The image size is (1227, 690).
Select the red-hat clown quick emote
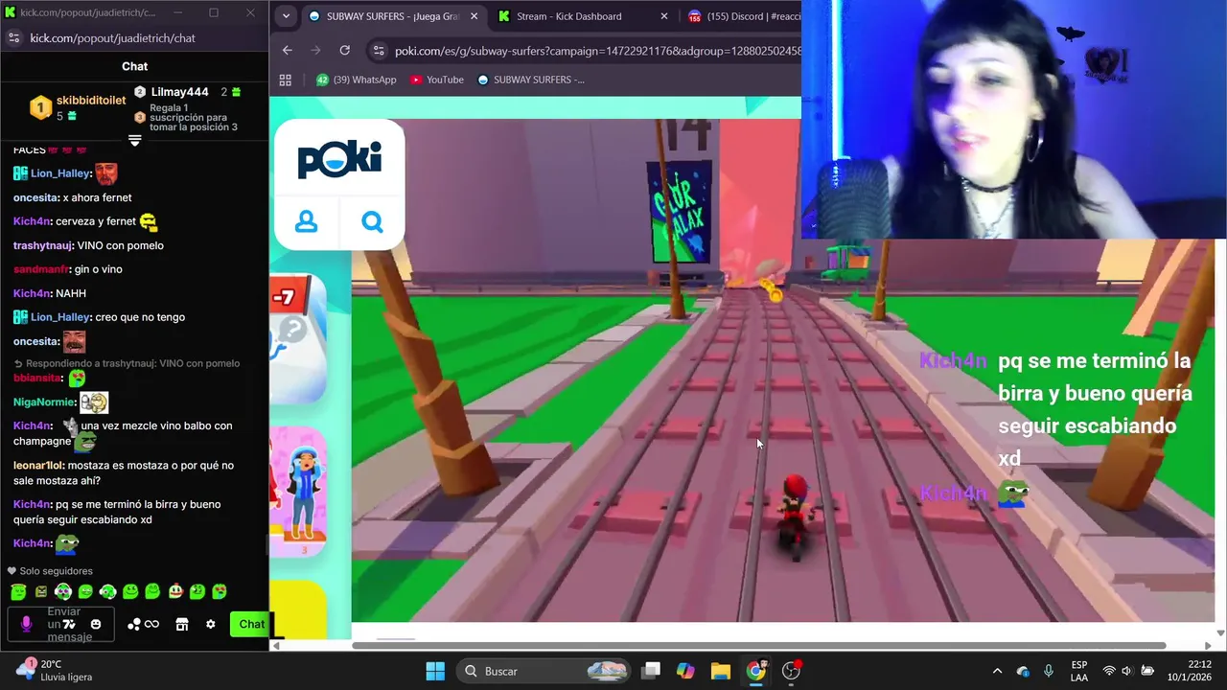click(175, 592)
